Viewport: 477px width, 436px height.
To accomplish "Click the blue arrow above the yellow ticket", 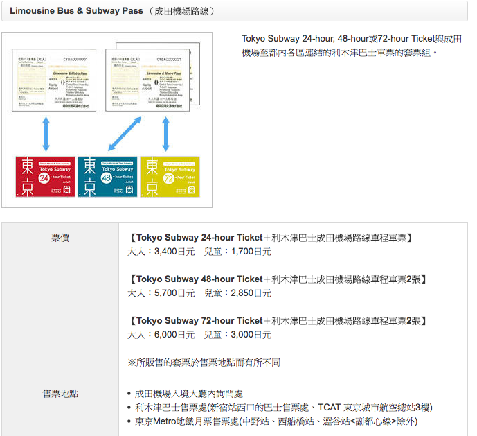I will 166,134.
